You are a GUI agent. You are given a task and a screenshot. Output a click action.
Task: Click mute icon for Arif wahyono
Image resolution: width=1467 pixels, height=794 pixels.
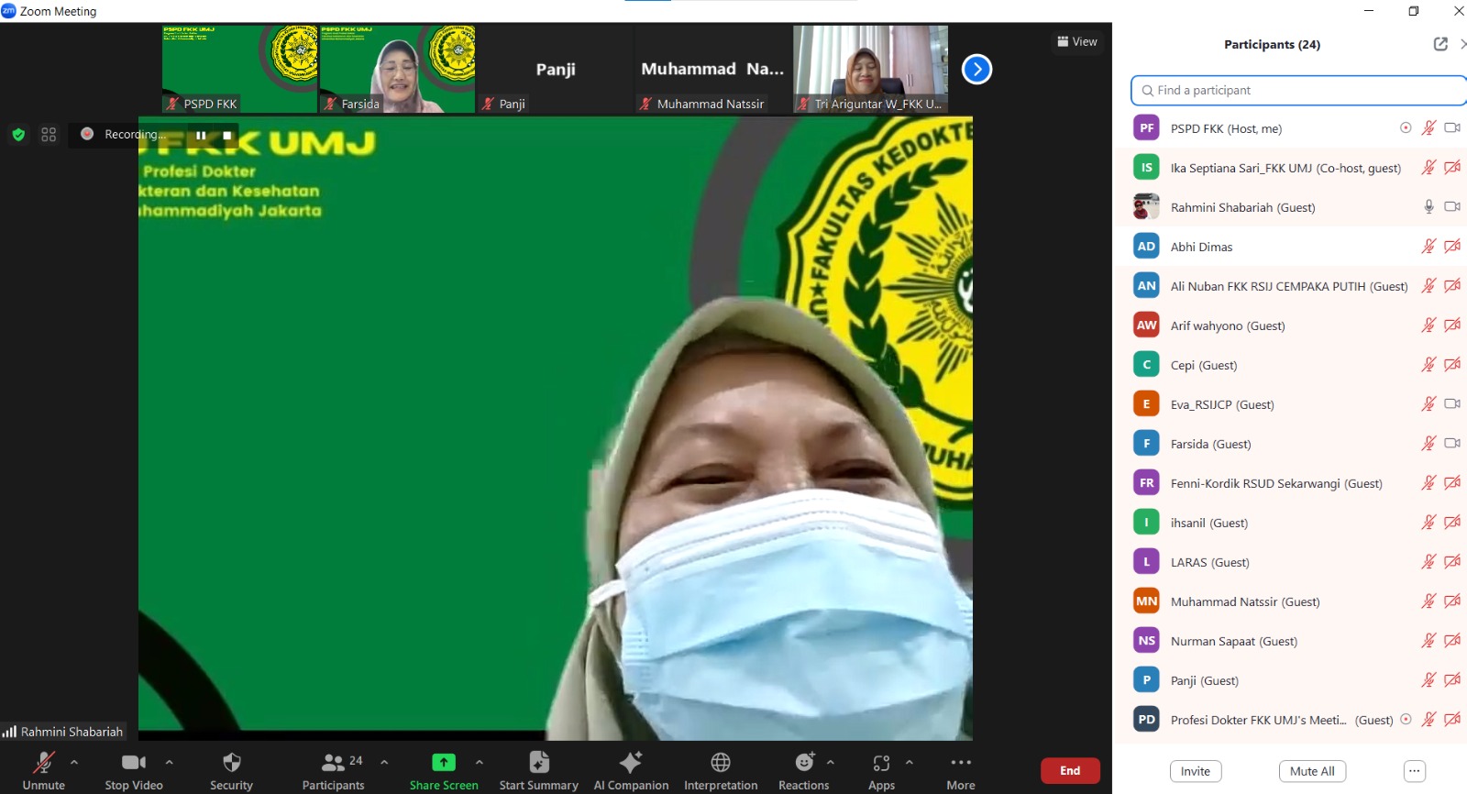click(x=1428, y=325)
